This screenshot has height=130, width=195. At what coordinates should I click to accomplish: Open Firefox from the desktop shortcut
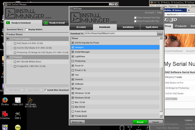5,101
